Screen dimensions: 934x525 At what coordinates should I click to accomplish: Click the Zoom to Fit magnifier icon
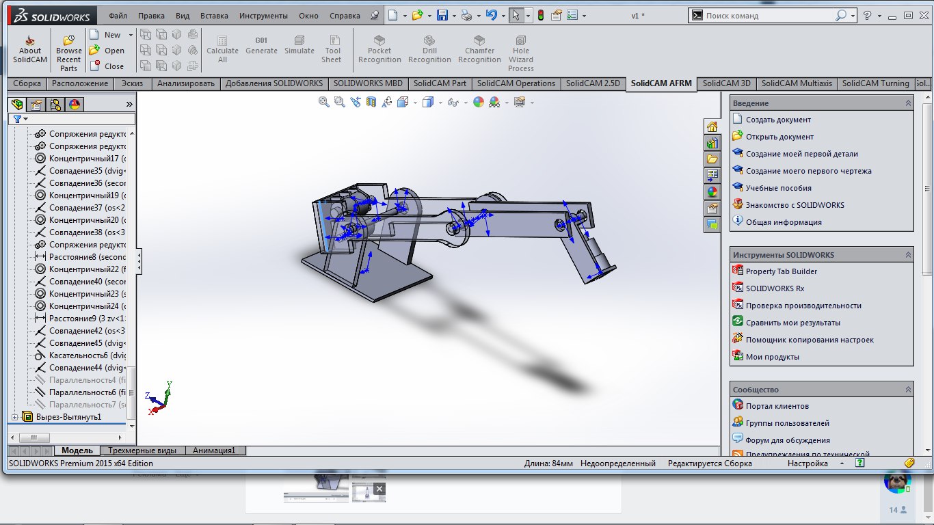tap(324, 102)
